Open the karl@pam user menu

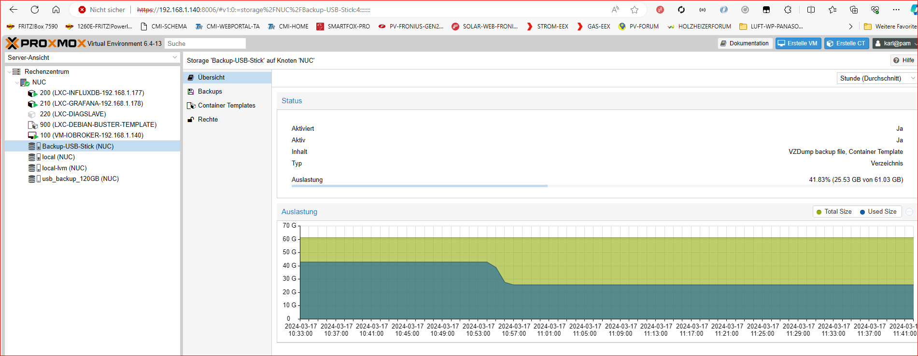coord(895,43)
